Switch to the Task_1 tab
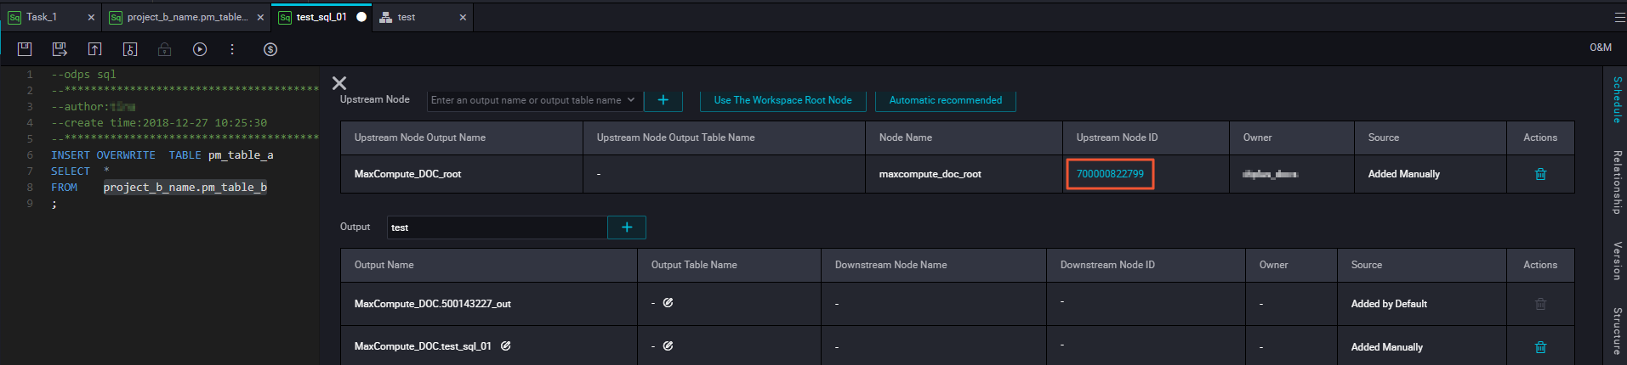Image resolution: width=1627 pixels, height=365 pixels. click(x=42, y=17)
